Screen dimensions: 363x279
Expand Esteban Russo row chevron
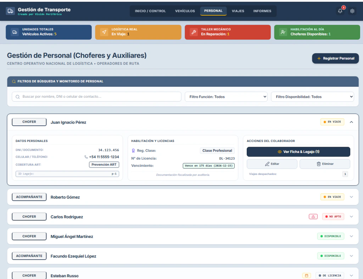coord(351,275)
